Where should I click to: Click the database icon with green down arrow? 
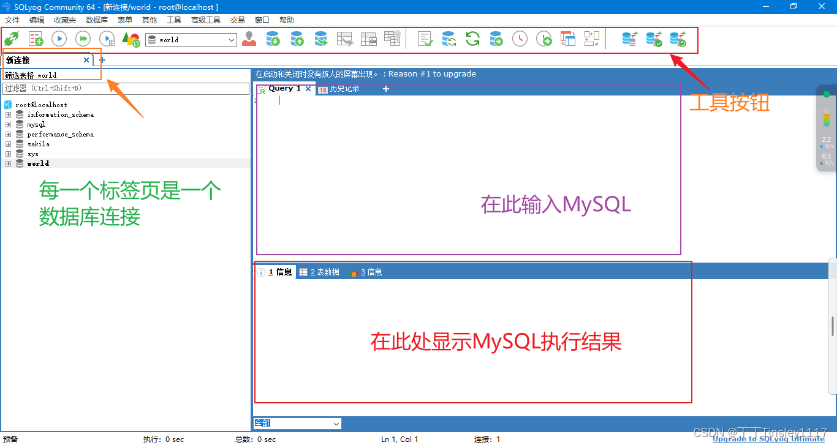tap(273, 39)
